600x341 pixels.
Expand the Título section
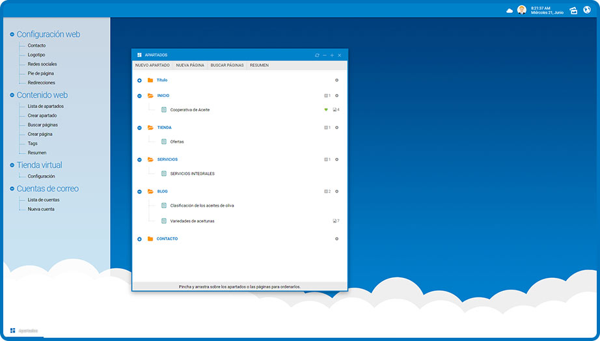pos(139,80)
